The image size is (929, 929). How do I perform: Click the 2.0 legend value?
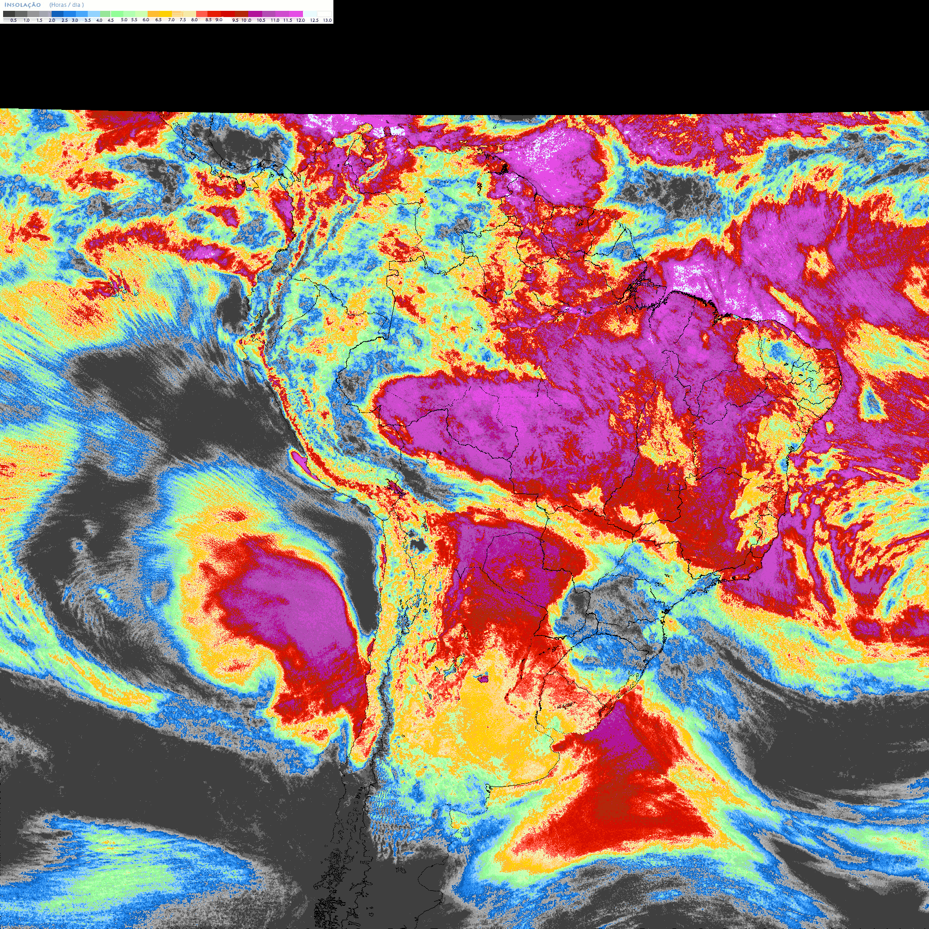(x=52, y=20)
